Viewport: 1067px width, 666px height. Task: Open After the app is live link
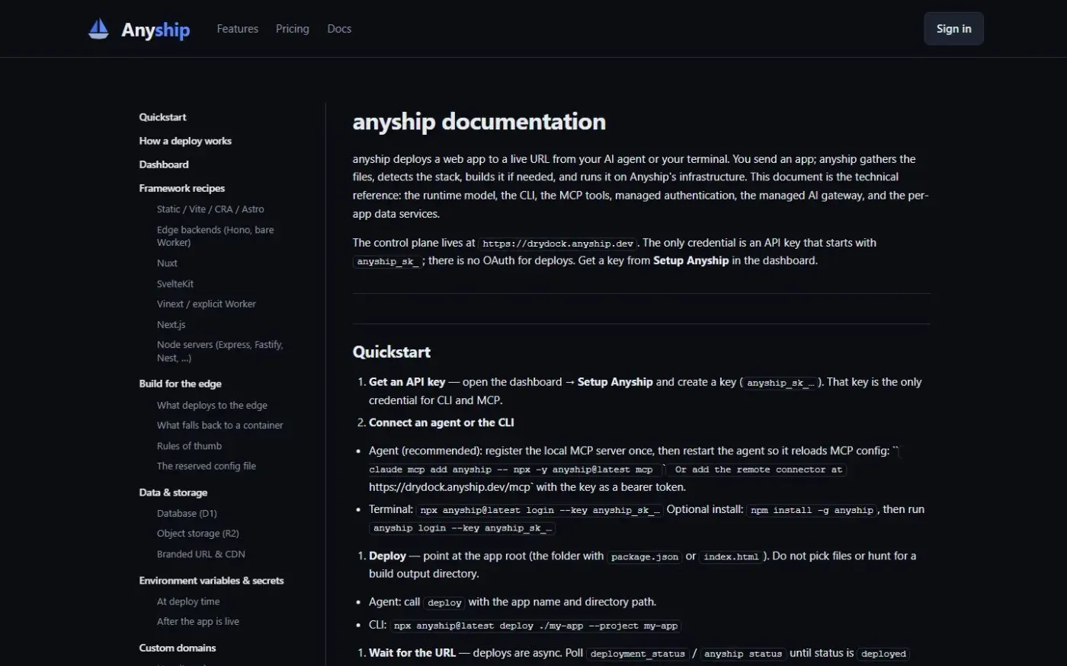point(198,622)
